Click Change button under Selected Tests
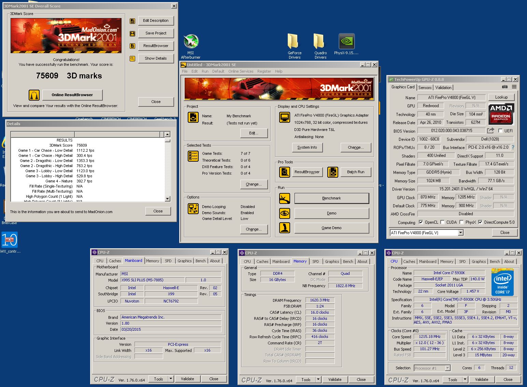The image size is (527, 387). [x=254, y=184]
